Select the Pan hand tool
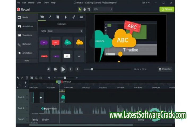Viewport: 191px width, 127px height. click(84, 9)
